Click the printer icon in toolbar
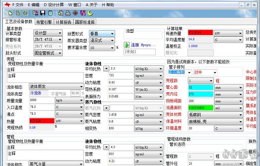The image size is (260, 166). (68, 13)
